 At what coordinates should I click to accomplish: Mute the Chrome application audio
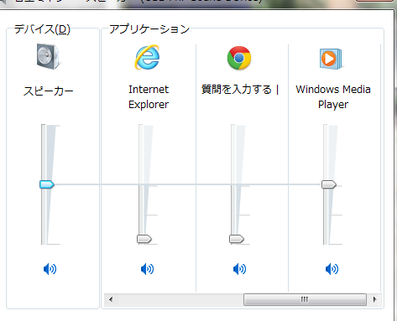pos(240,269)
